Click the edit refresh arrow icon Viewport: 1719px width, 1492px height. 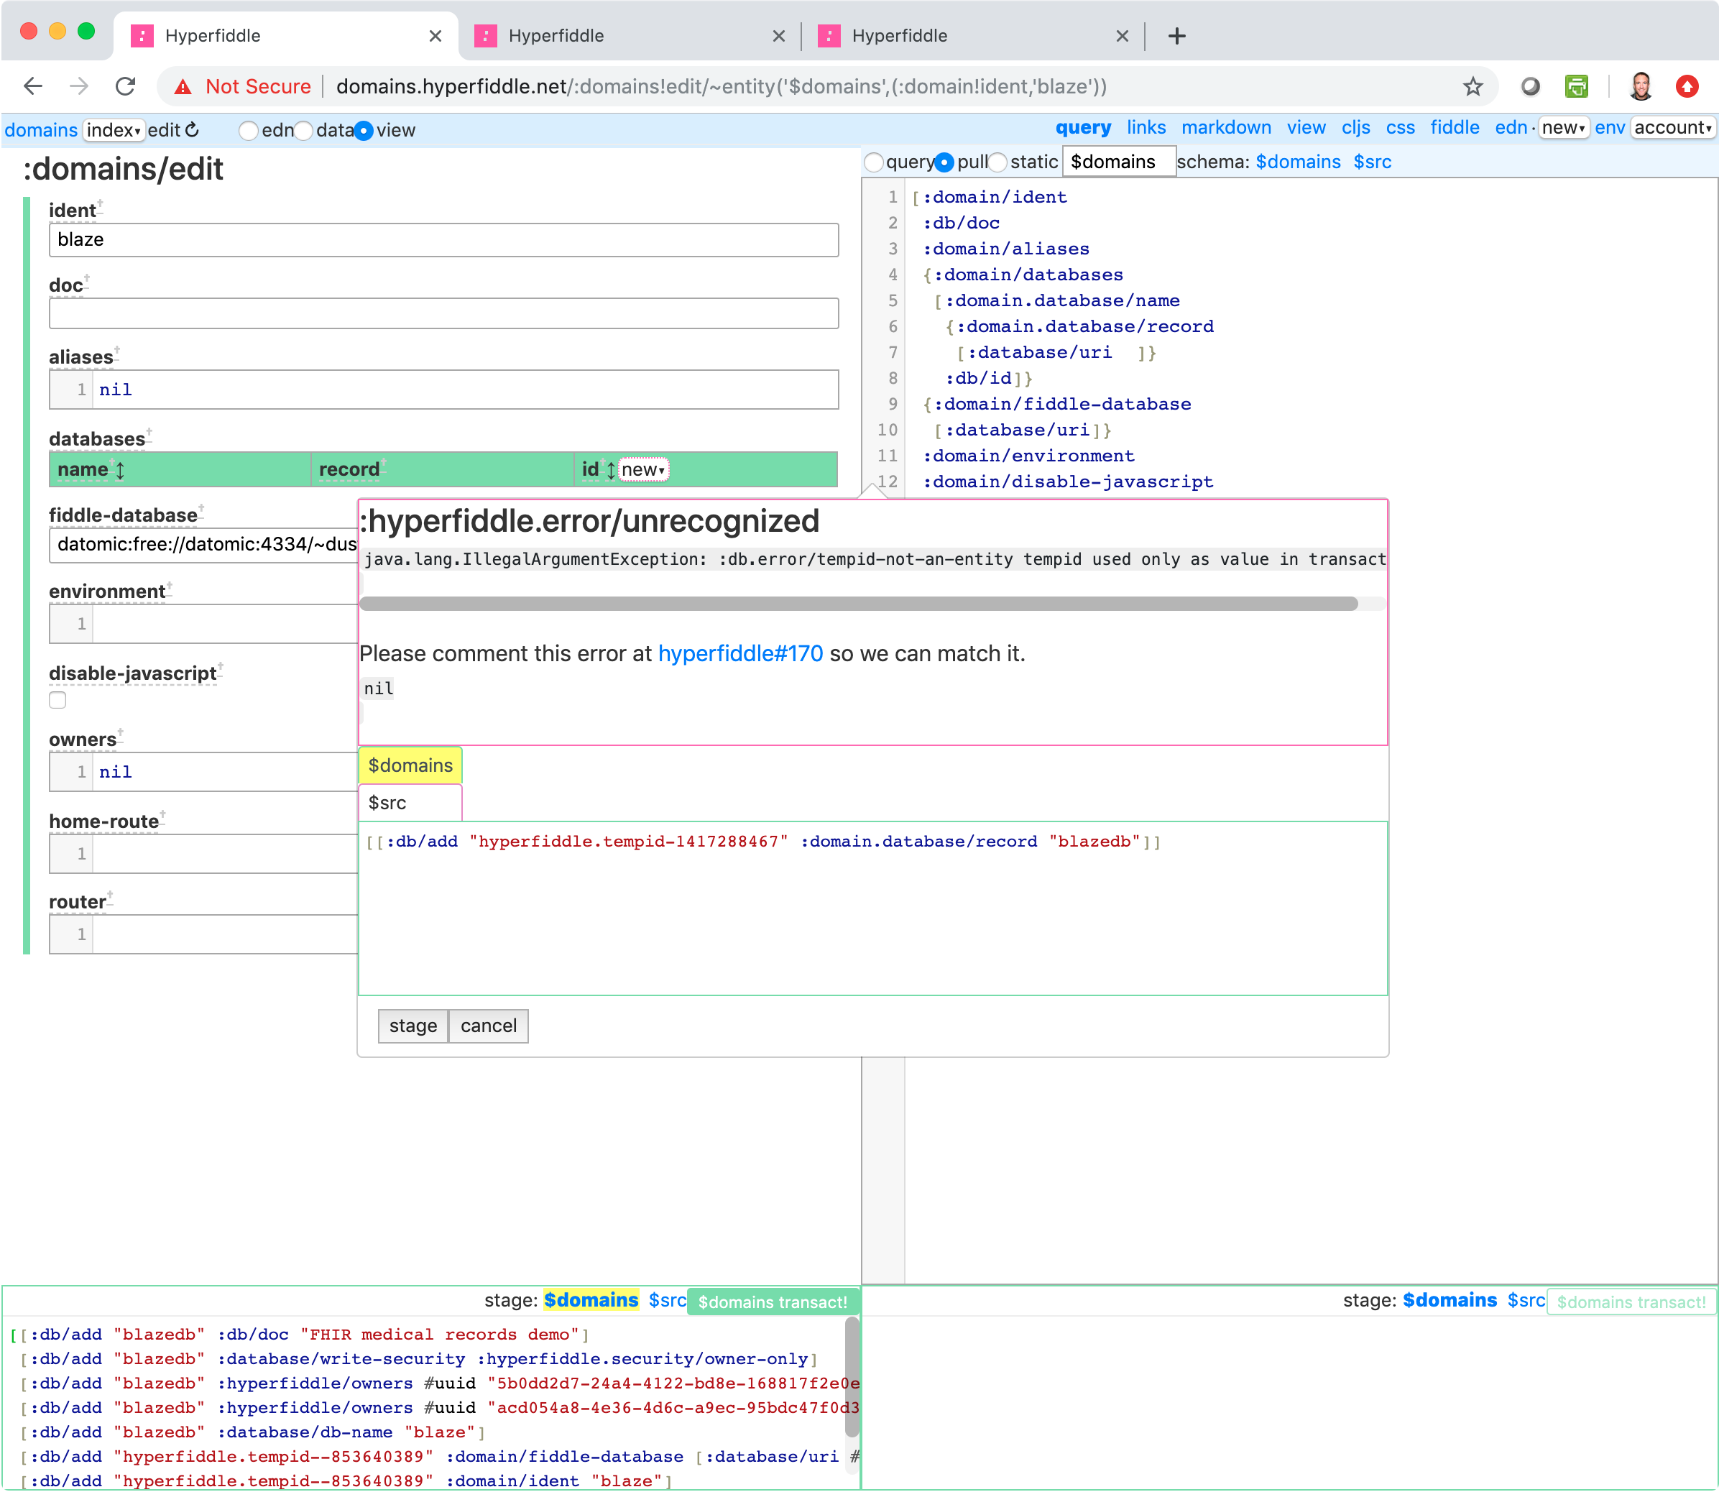pyautogui.click(x=193, y=130)
